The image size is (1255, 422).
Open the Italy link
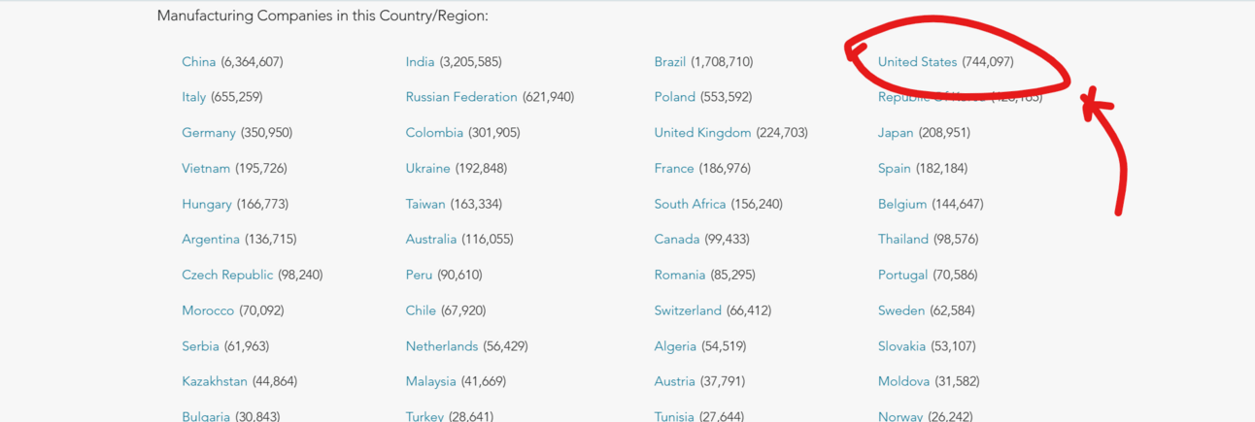[x=193, y=97]
